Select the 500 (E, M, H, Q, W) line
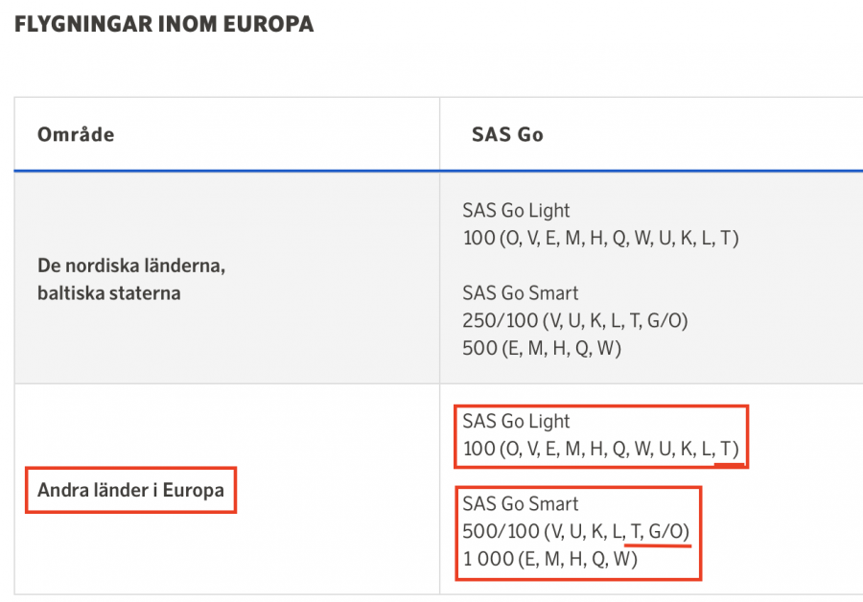This screenshot has width=863, height=602. click(542, 348)
